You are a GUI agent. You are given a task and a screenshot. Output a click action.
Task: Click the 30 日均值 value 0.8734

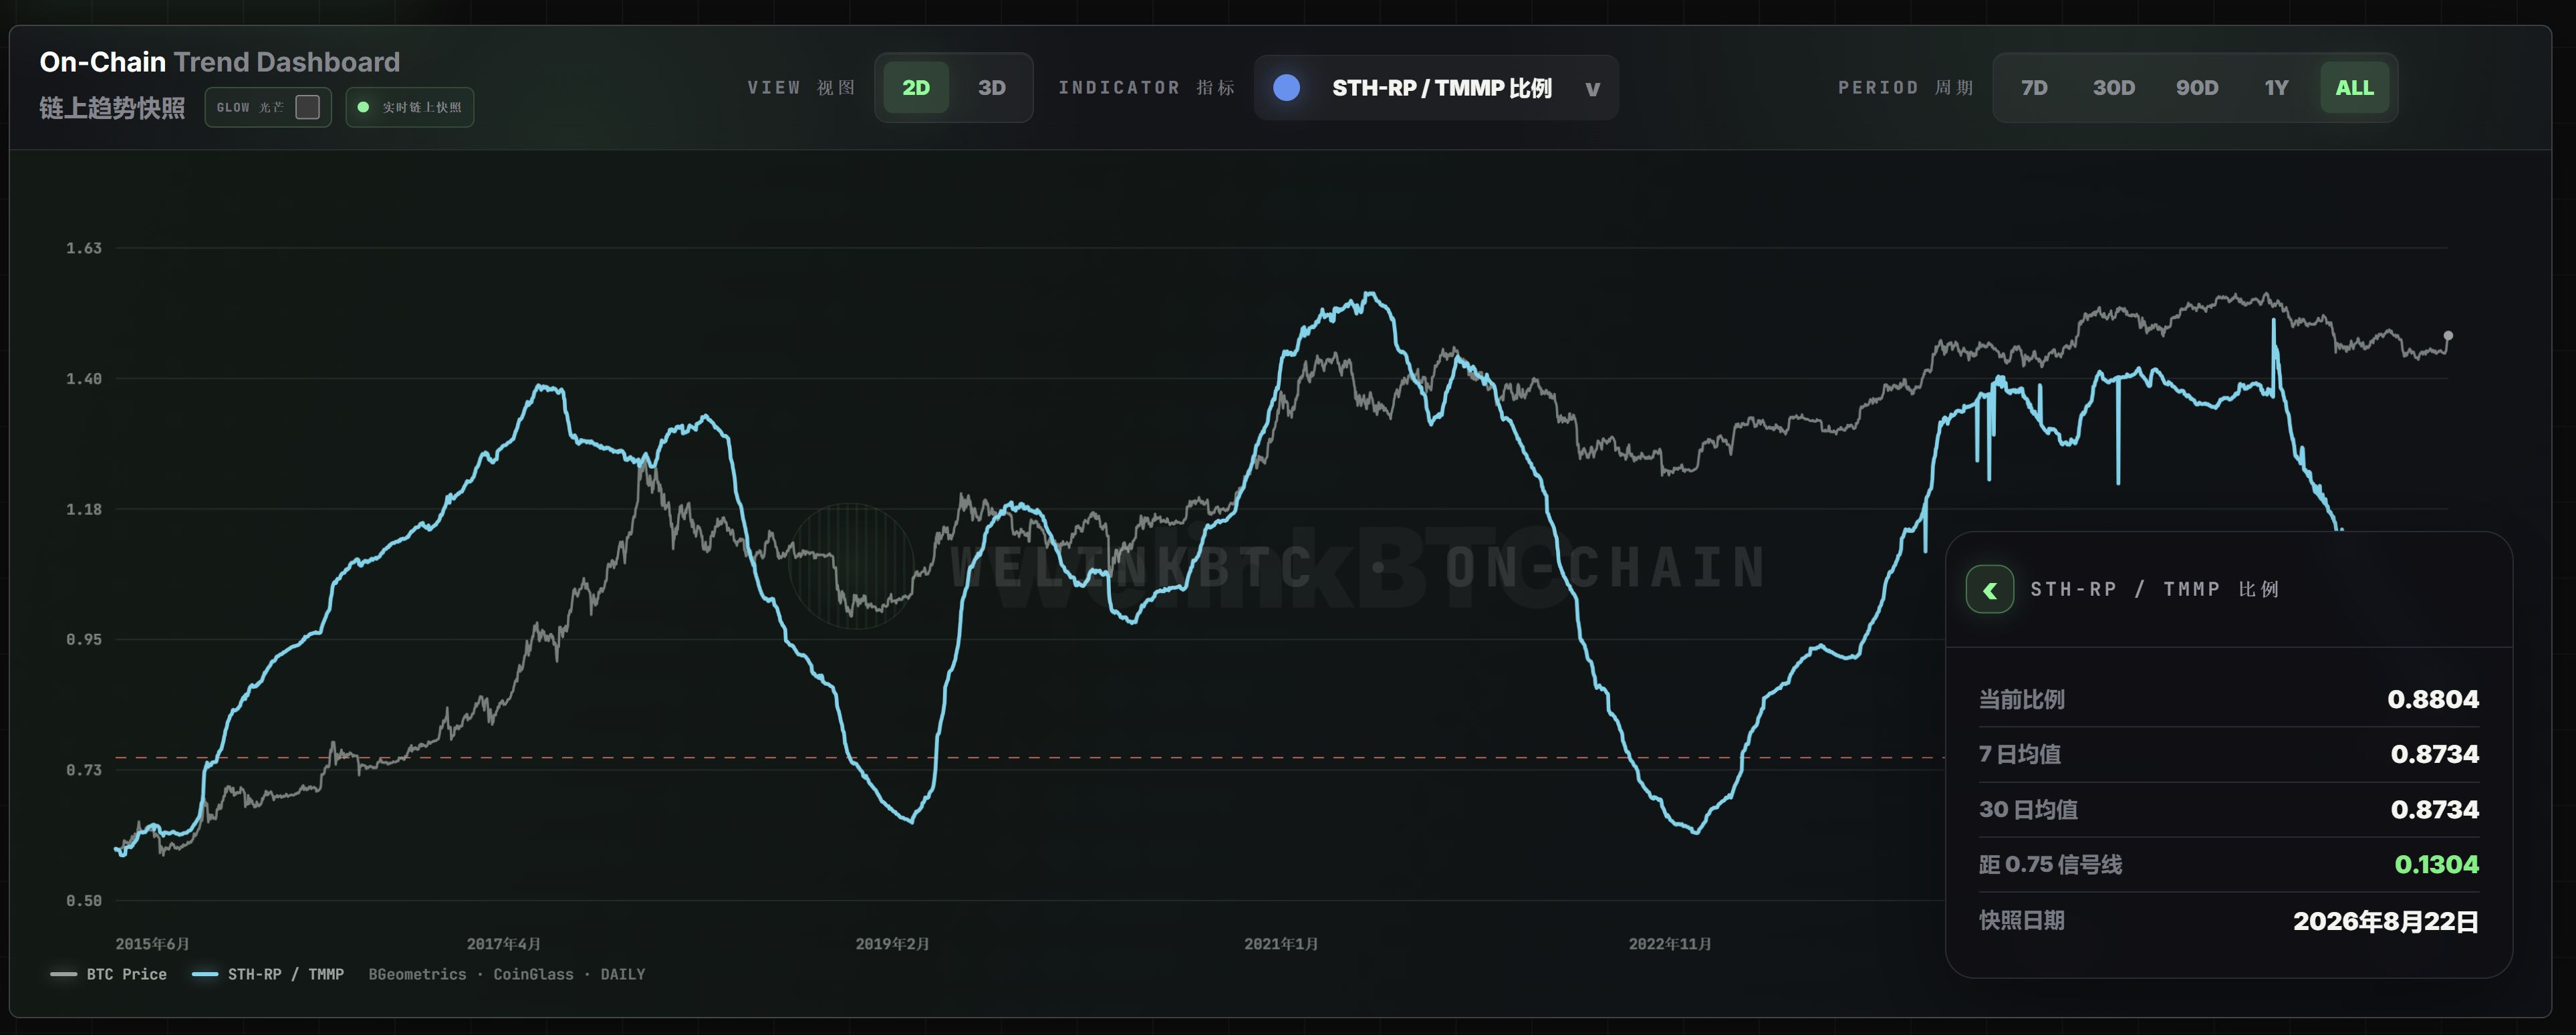coord(2435,810)
